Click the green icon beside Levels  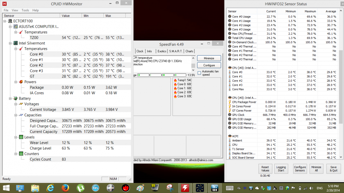[21, 137]
